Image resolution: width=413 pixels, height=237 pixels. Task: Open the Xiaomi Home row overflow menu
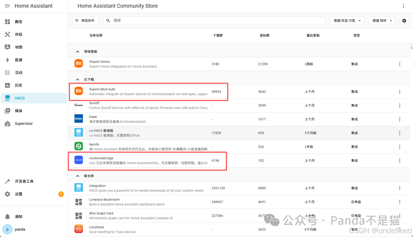click(400, 64)
